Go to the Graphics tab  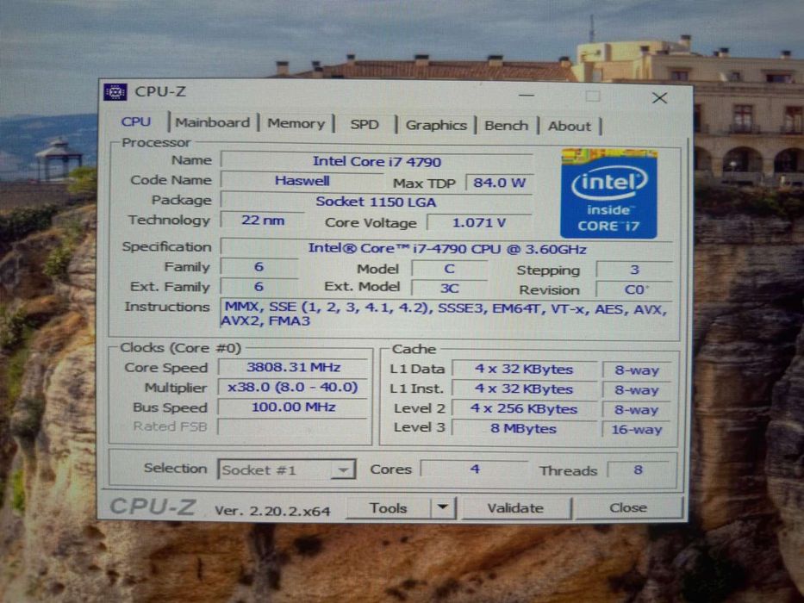point(436,125)
